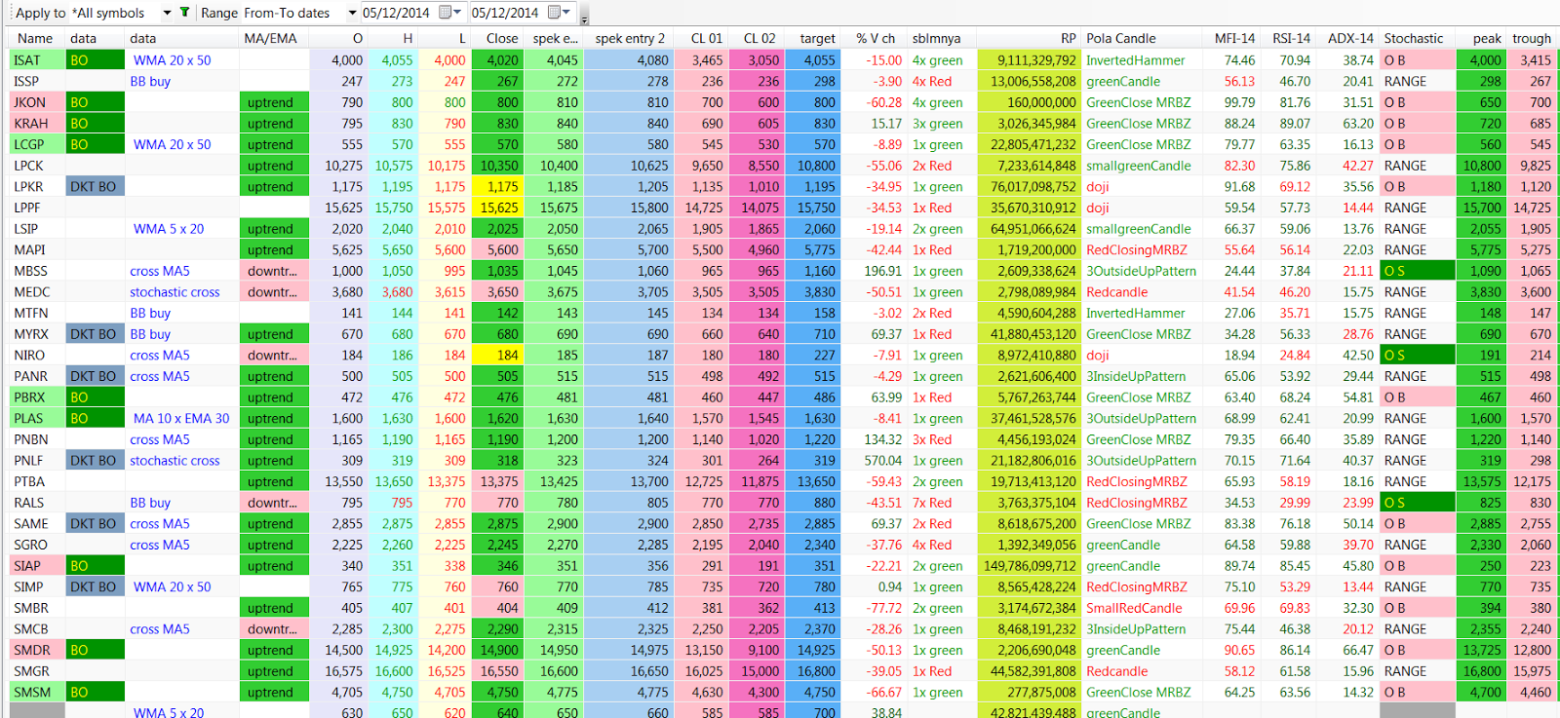Select the SIAP symbol cell
Screen dimensions: 1560x718
point(36,566)
